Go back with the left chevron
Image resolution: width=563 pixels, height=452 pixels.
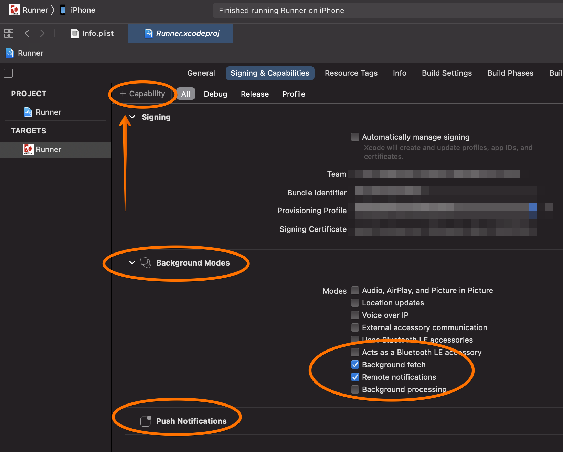coord(27,33)
